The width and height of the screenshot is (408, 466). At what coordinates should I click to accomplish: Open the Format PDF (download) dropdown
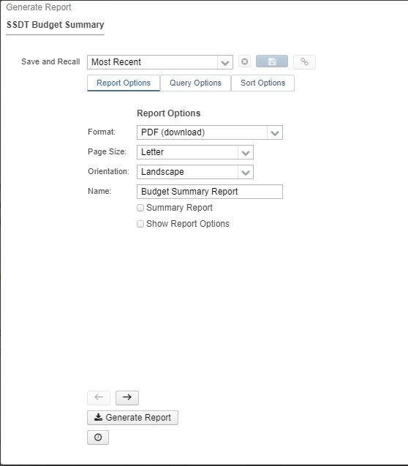(210, 132)
